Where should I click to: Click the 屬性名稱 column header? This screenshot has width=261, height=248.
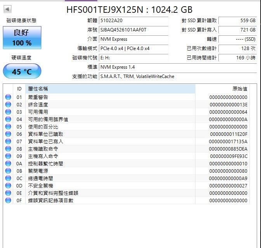[110, 89]
